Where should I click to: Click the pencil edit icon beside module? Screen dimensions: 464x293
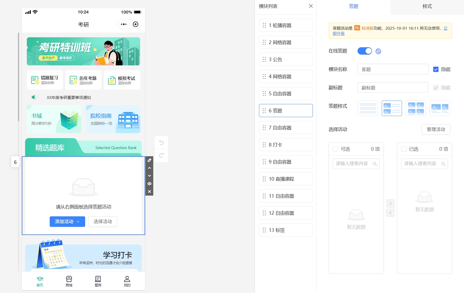tap(149, 160)
